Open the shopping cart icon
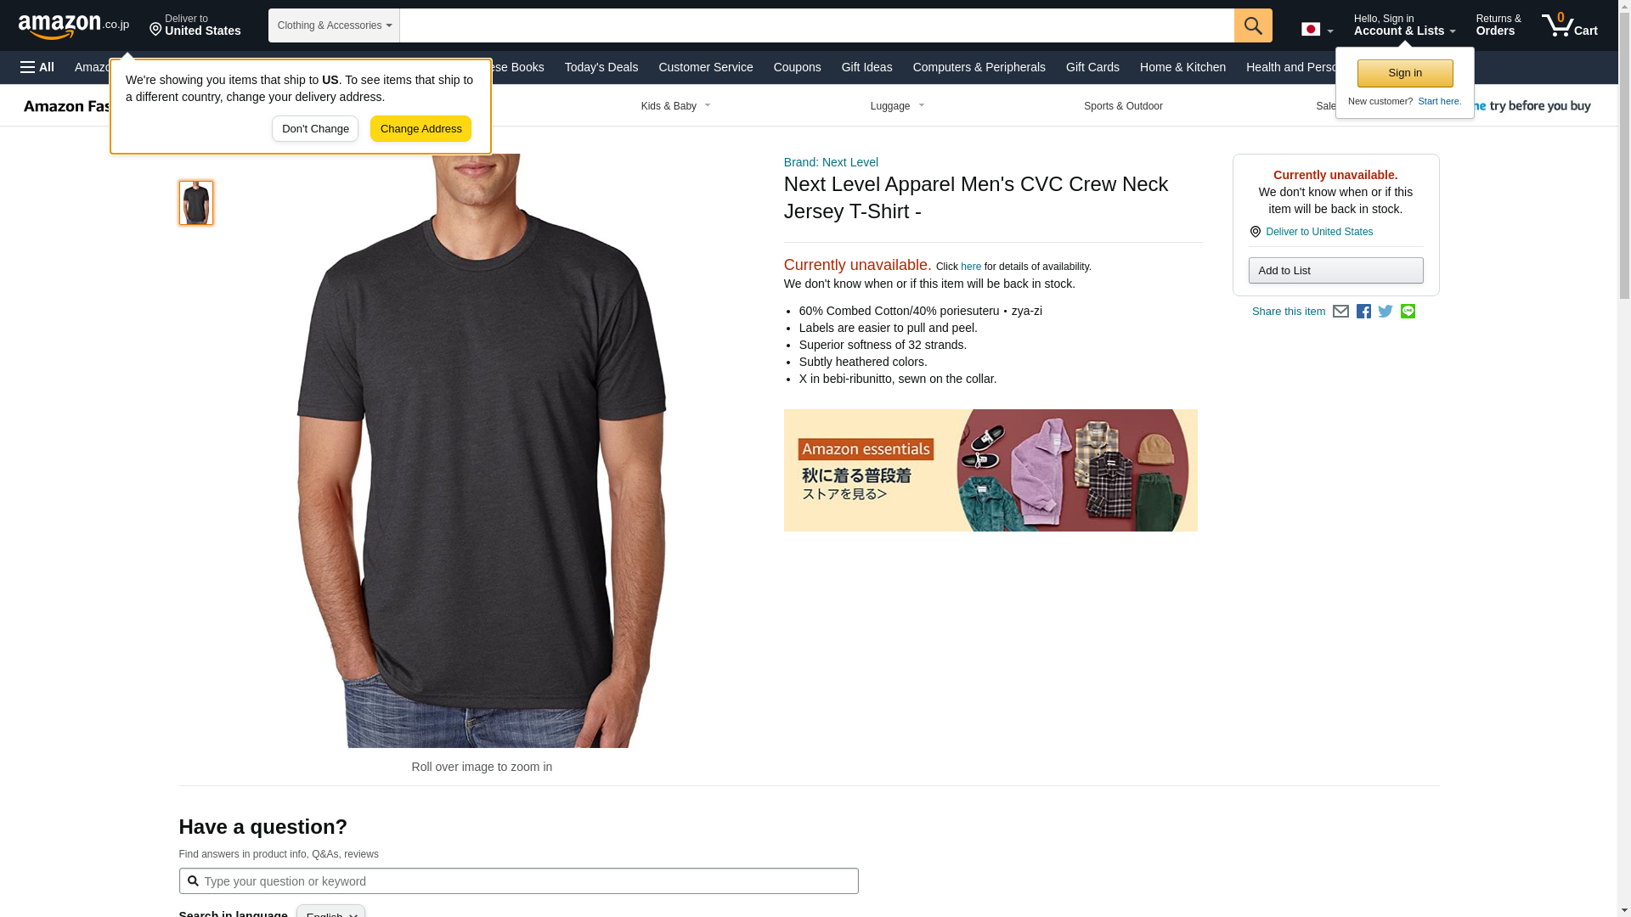Viewport: 1631px width, 917px height. (x=1570, y=25)
